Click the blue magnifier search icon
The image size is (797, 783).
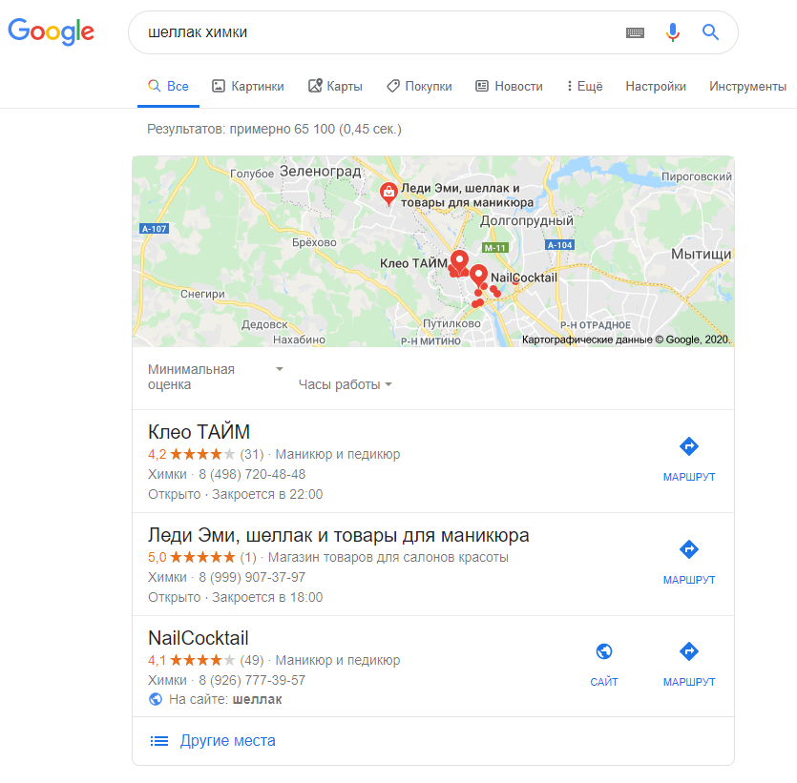tap(710, 32)
